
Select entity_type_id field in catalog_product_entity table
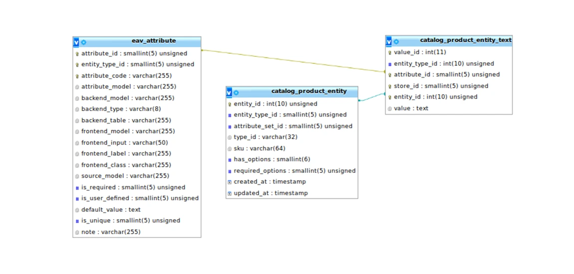coord(290,115)
